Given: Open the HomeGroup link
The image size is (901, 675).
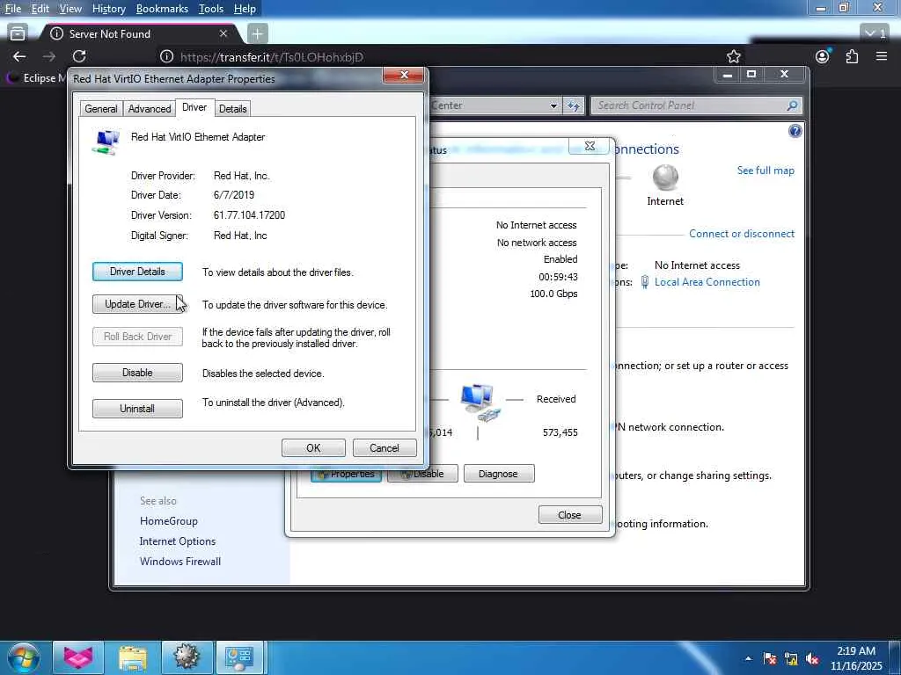Looking at the screenshot, I should point(169,520).
